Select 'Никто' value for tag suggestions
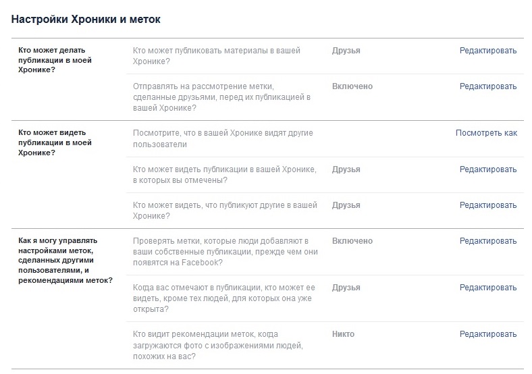532x374 pixels. pos(343,334)
